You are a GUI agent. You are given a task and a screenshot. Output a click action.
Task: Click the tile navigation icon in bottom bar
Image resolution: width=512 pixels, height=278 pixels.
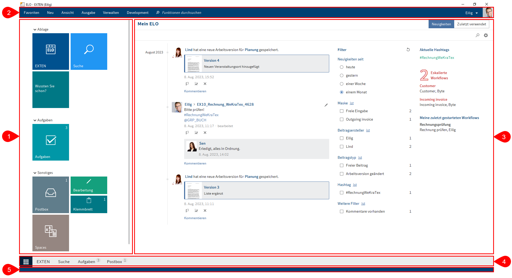pyautogui.click(x=26, y=261)
